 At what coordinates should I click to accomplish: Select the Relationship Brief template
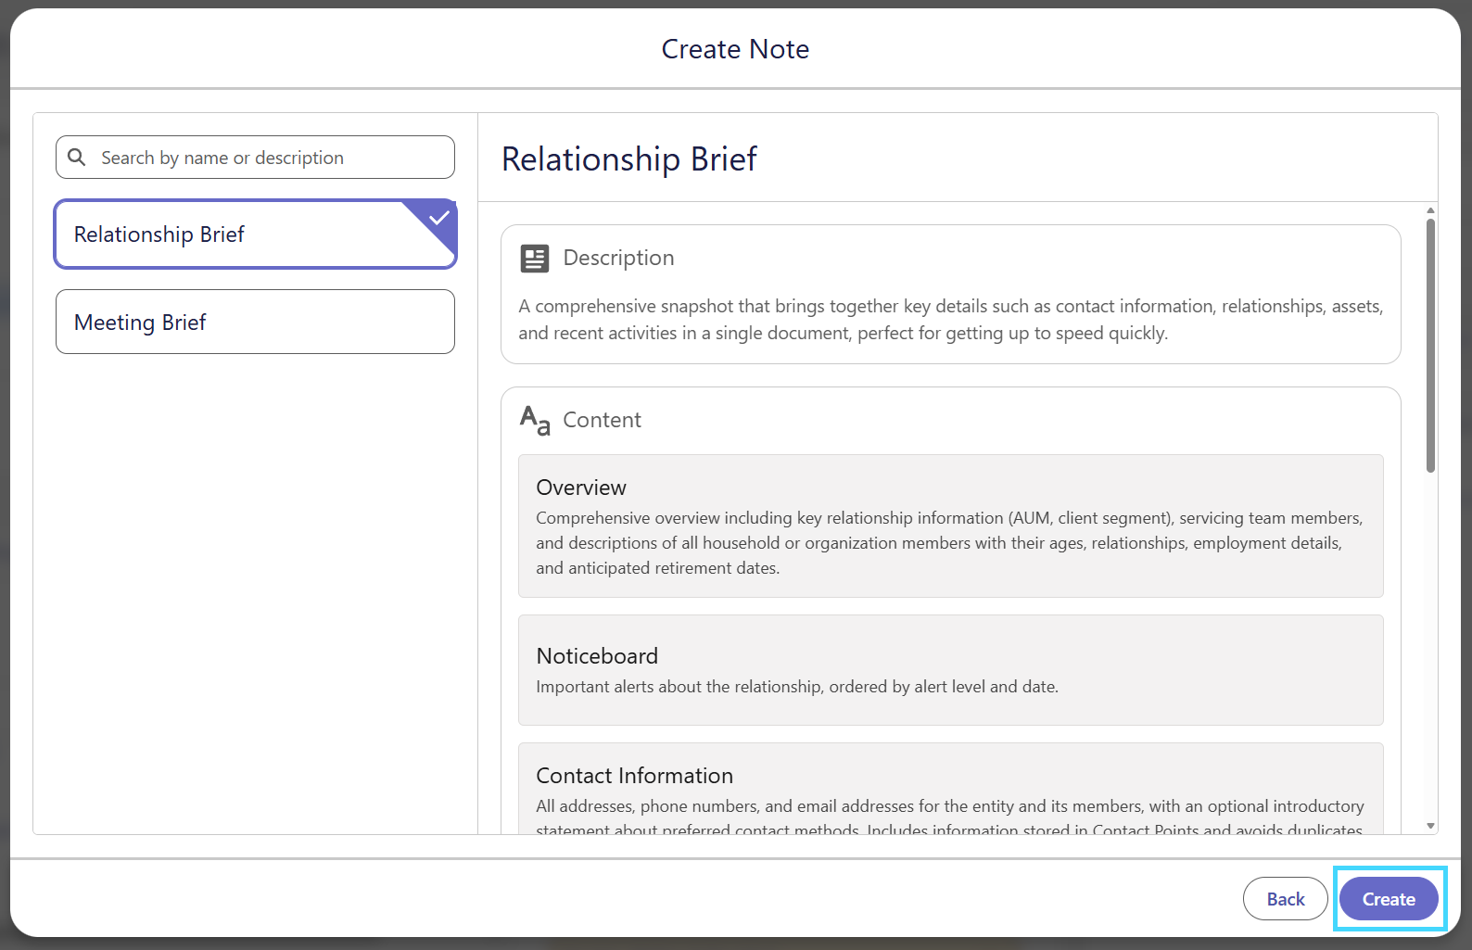(255, 234)
